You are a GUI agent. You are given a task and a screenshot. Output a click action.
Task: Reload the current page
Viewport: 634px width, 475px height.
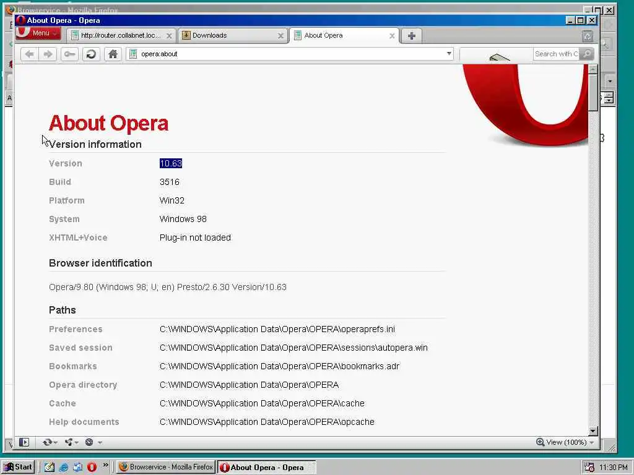click(x=92, y=54)
